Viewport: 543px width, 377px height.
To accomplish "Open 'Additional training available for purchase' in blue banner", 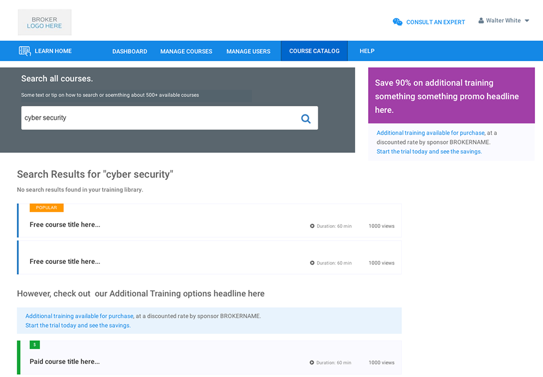I will pos(79,316).
